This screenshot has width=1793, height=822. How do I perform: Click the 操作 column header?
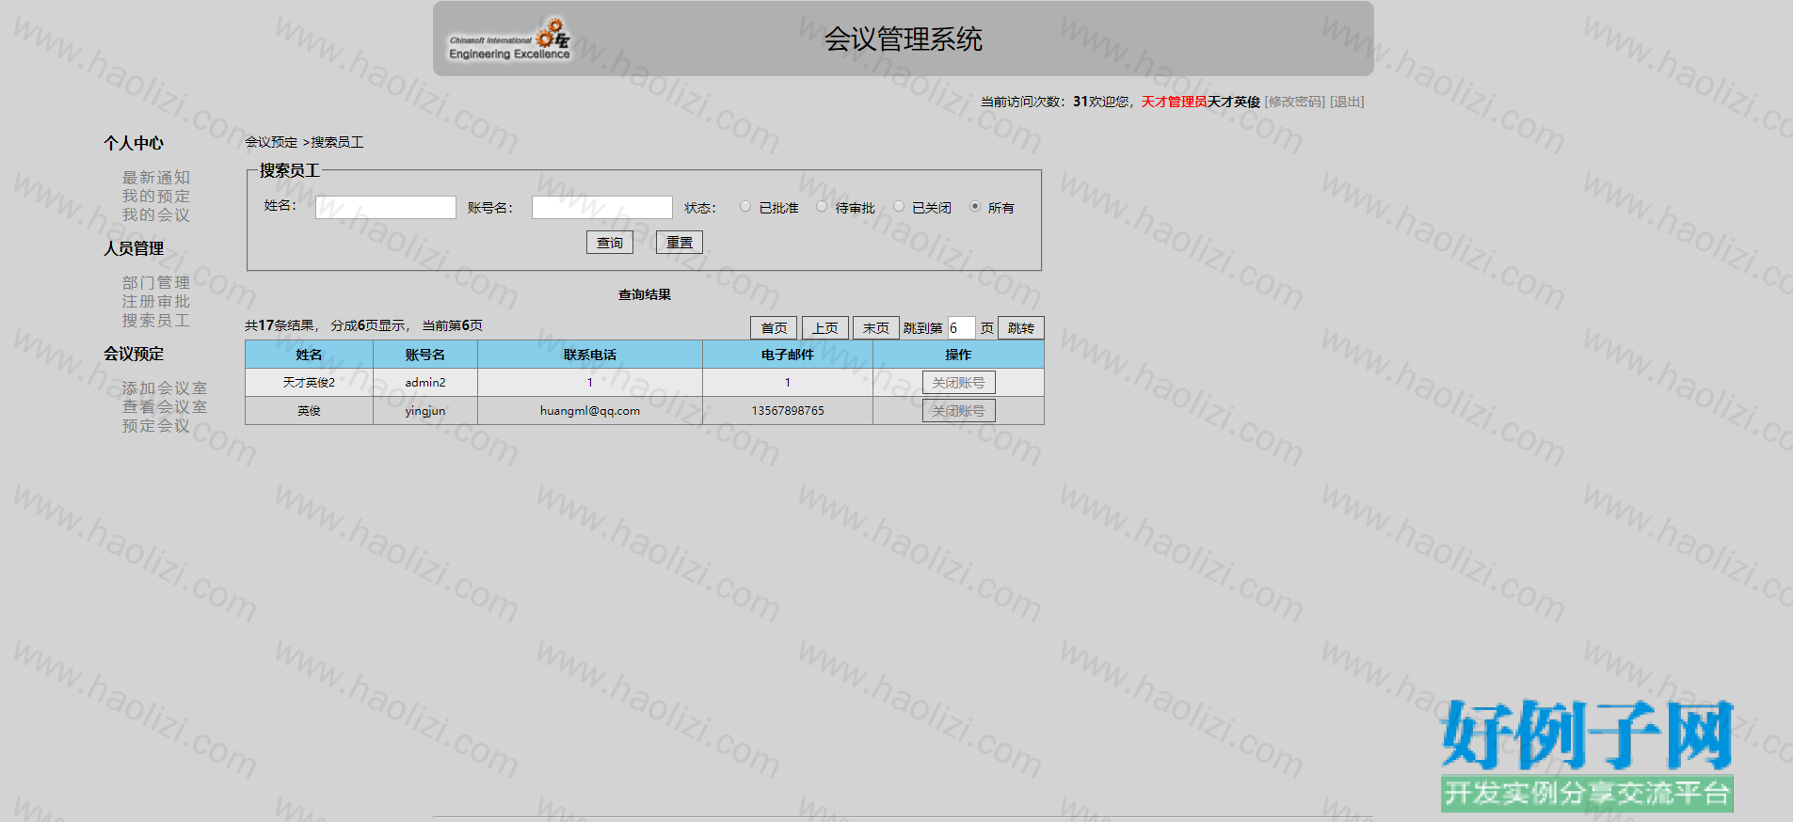[958, 355]
